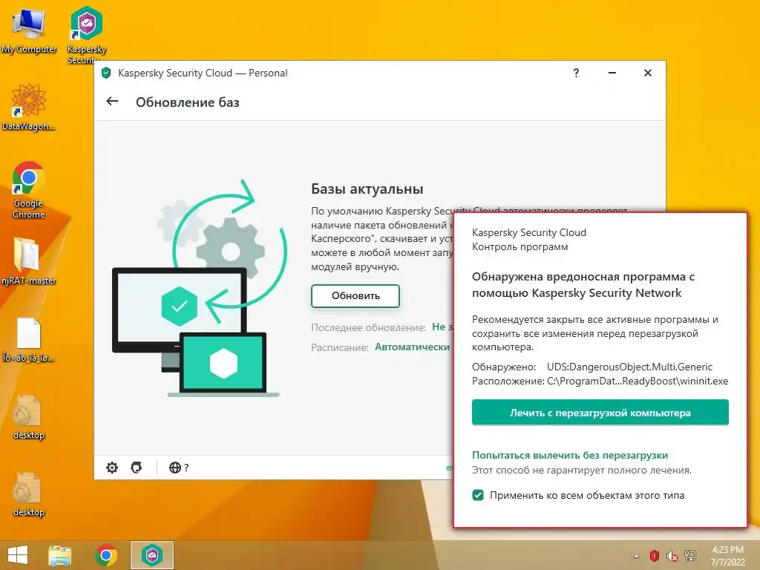The width and height of the screenshot is (760, 570).
Task: Click the Обновить button
Action: coord(356,295)
